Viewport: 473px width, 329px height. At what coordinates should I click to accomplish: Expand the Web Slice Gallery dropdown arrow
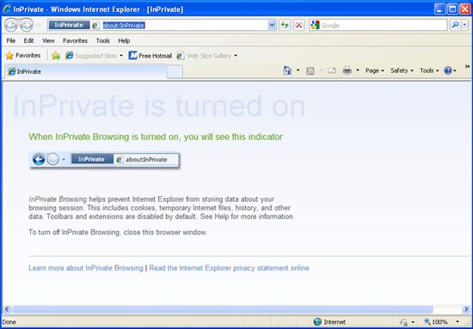[236, 56]
